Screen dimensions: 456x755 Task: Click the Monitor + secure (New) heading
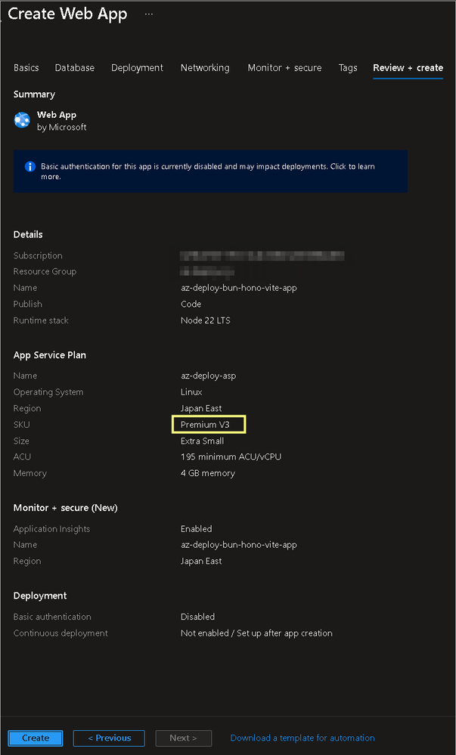66,508
